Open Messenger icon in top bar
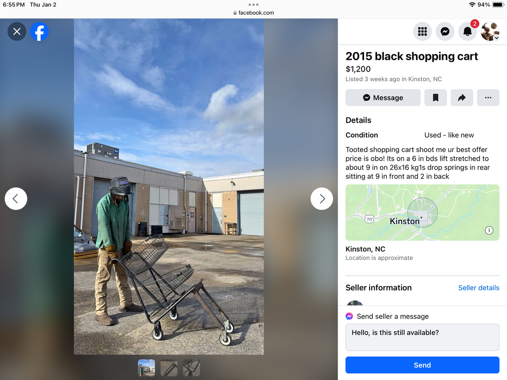The height and width of the screenshot is (380, 507). [445, 31]
